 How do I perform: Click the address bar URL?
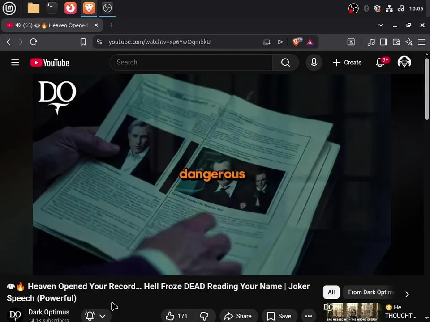click(x=159, y=42)
